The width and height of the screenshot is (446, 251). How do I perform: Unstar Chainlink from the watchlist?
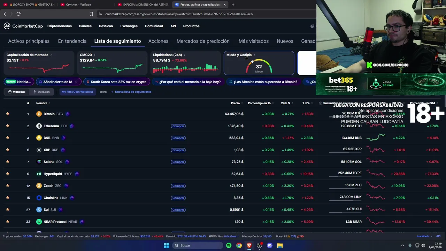tap(7, 198)
